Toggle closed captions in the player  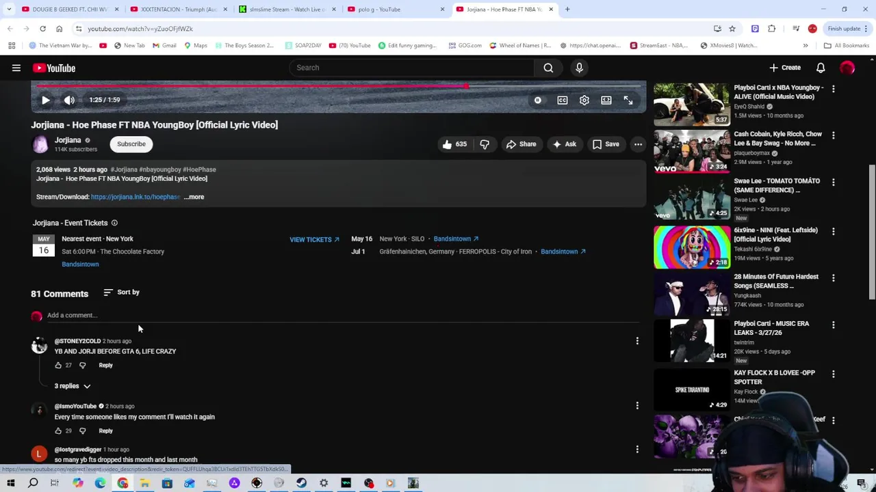[x=562, y=100]
